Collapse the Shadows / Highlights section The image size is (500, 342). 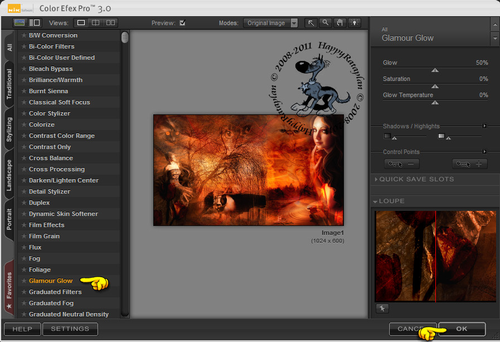[x=484, y=126]
